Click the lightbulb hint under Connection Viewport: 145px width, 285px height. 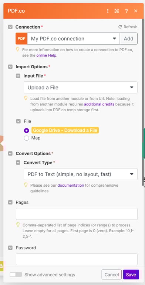click(18, 49)
